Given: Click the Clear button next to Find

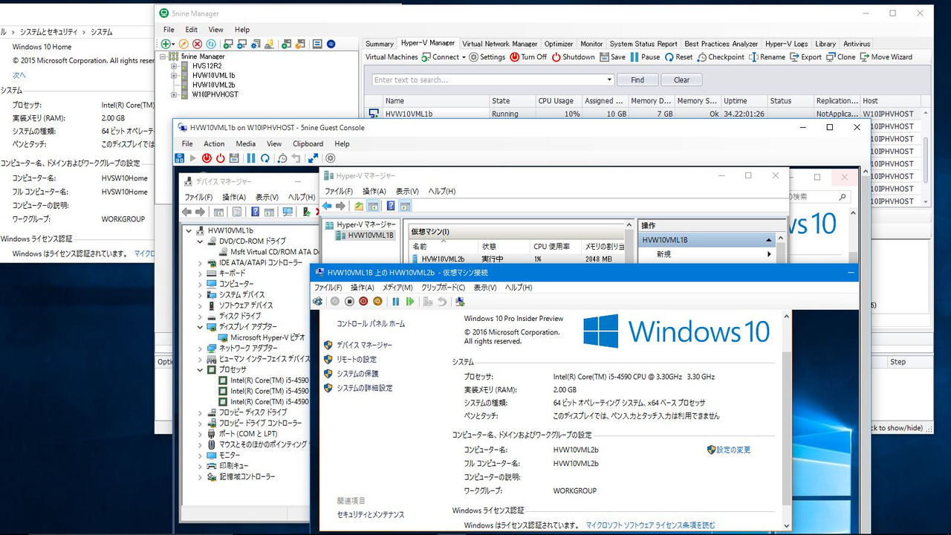Looking at the screenshot, I should (x=681, y=80).
